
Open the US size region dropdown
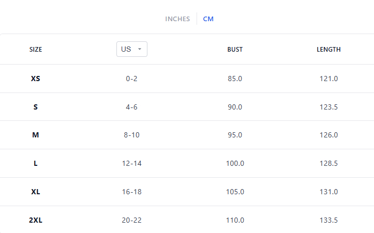[131, 49]
